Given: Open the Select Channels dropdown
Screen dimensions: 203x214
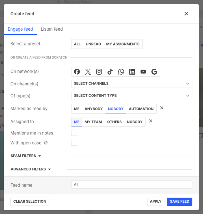Looking at the screenshot, I should [x=132, y=84].
